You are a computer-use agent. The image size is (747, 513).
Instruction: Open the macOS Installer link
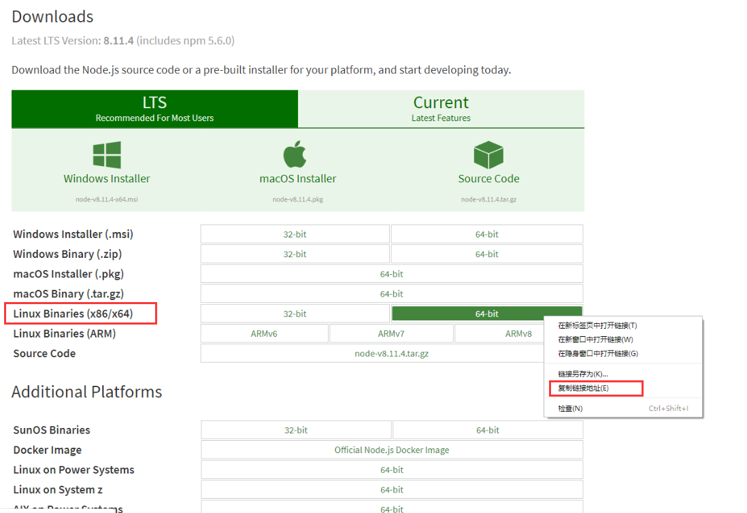click(x=298, y=179)
